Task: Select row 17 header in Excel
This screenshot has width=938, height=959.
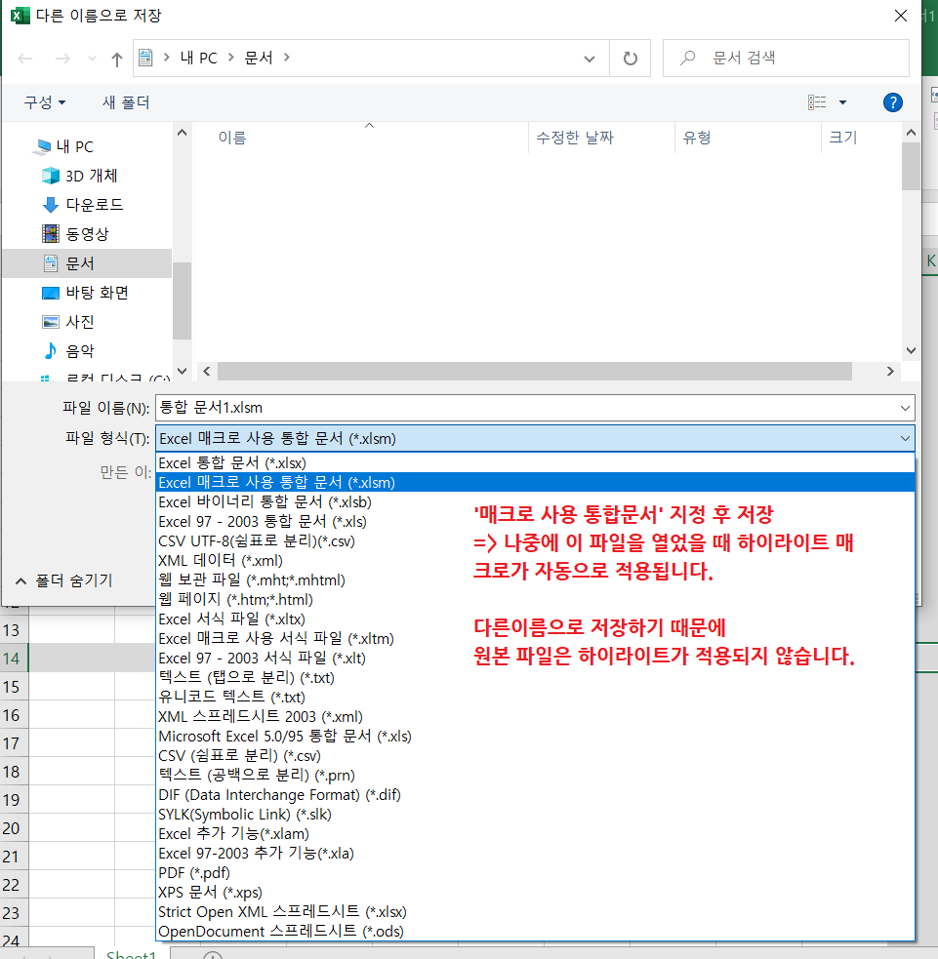Action: [14, 743]
